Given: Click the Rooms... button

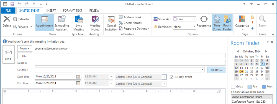Looking at the screenshot, I should (216, 70).
